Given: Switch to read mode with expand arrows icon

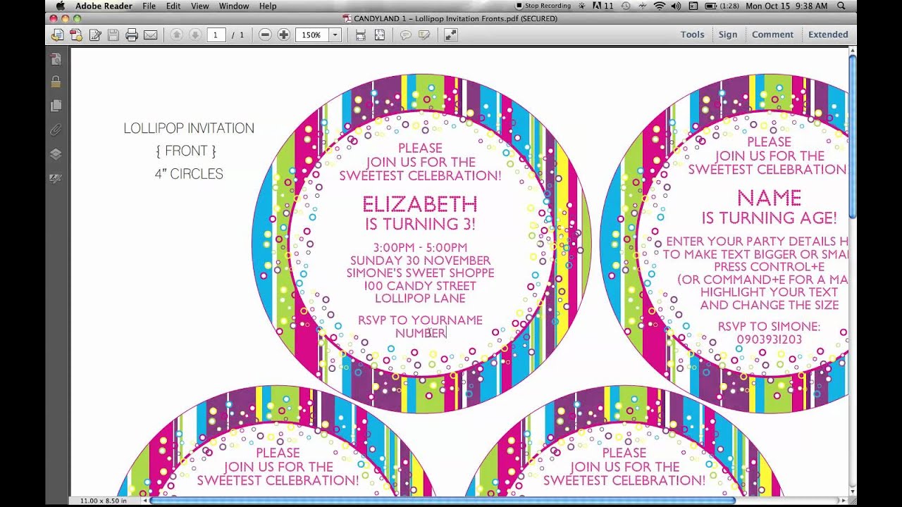Looking at the screenshot, I should coord(450,35).
